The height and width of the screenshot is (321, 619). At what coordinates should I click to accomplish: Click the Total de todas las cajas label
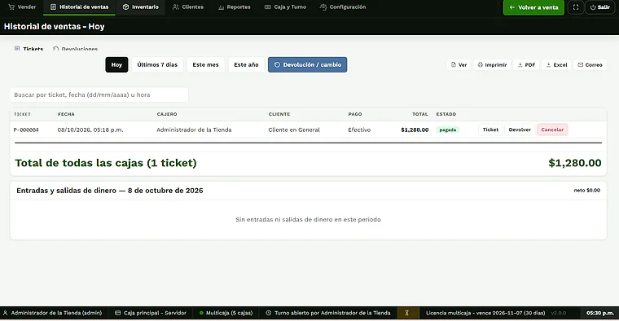point(106,163)
